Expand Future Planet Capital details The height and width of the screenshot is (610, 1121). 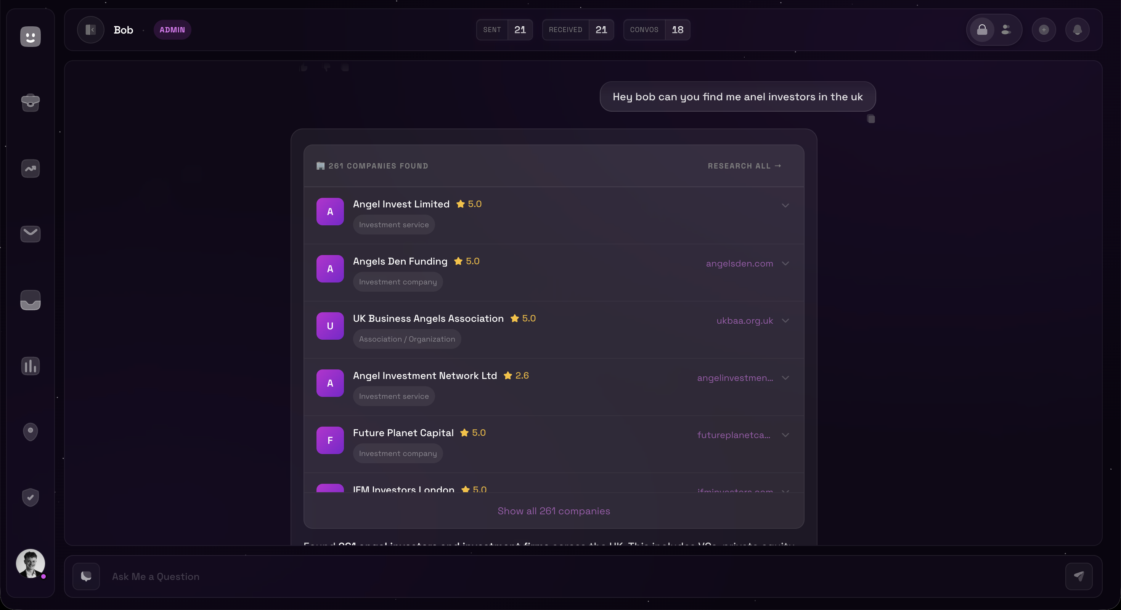785,435
